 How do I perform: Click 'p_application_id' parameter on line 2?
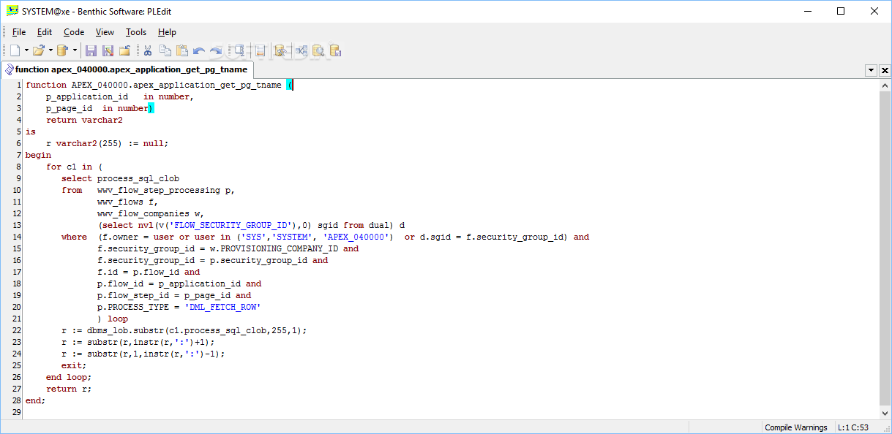click(x=87, y=96)
